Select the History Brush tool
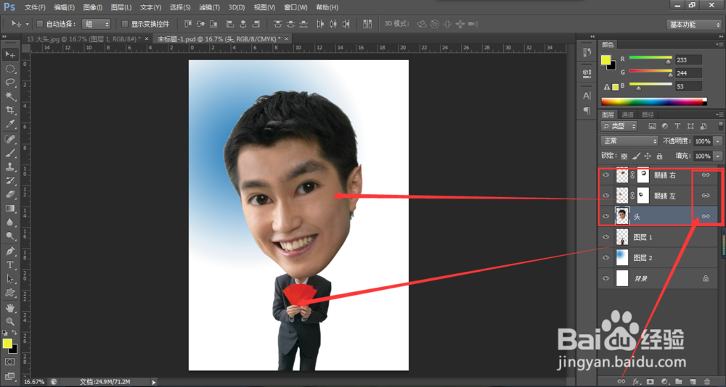Viewport: 726px width, 387px height. (x=9, y=180)
